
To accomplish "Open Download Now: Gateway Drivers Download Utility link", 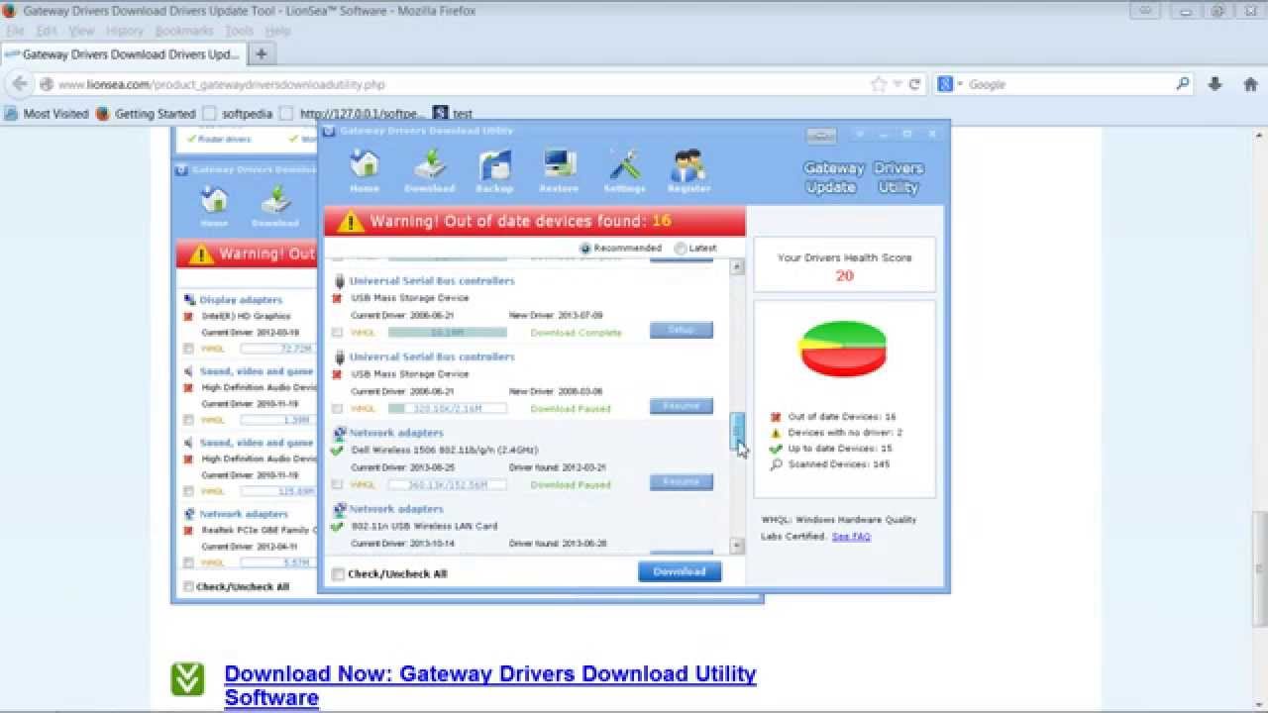I will [490, 685].
